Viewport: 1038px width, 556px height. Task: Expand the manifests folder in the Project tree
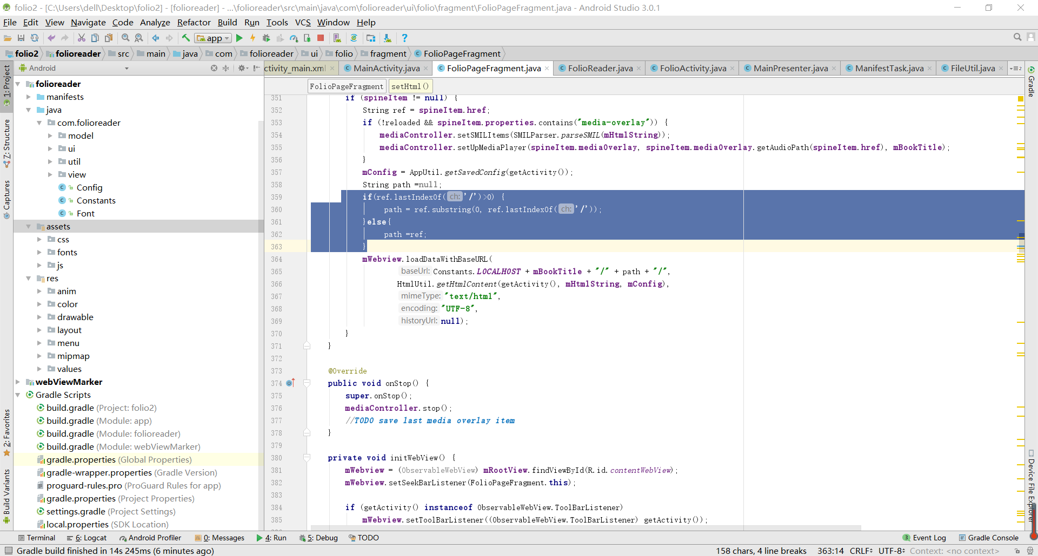click(x=28, y=97)
